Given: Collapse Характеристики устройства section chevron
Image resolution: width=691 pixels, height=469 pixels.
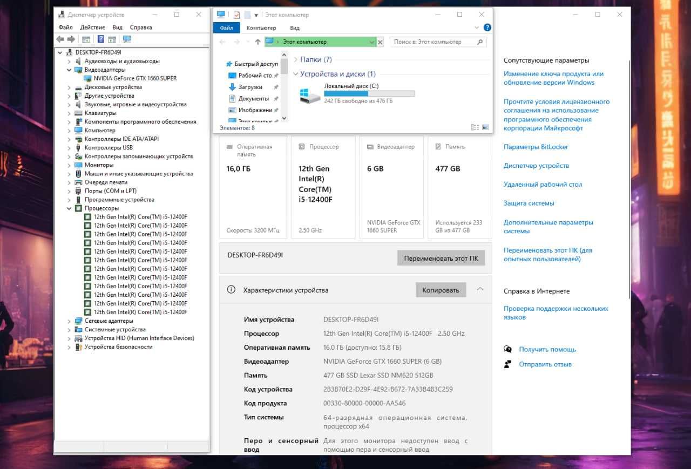Looking at the screenshot, I should click(x=480, y=289).
